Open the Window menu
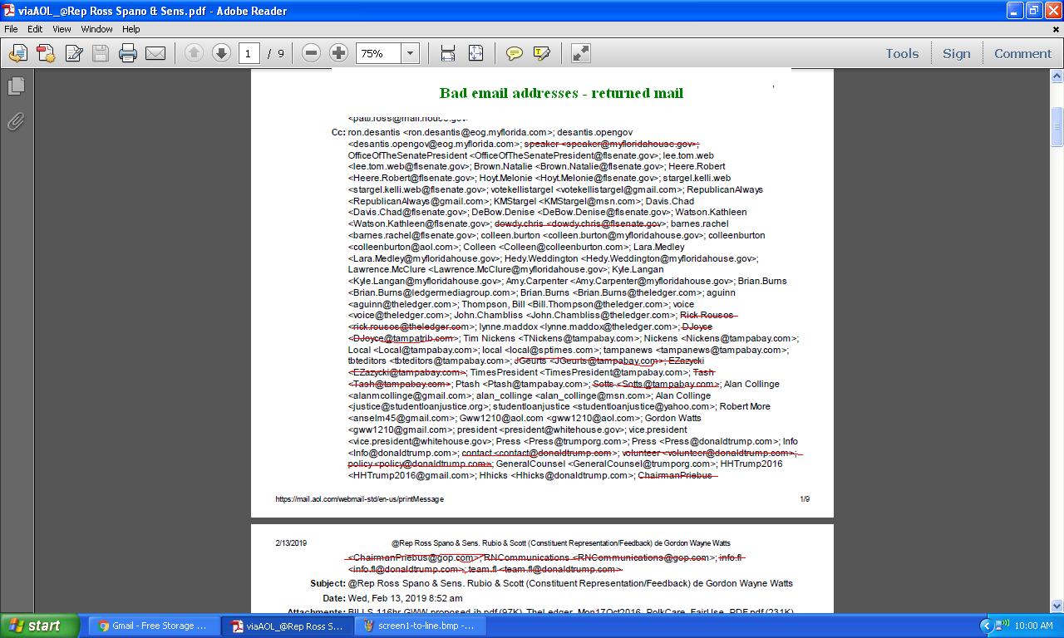 96,29
